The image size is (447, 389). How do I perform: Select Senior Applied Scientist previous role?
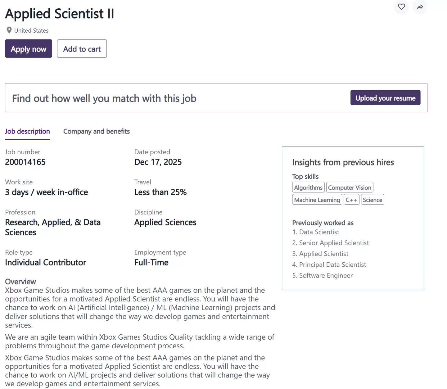click(334, 243)
